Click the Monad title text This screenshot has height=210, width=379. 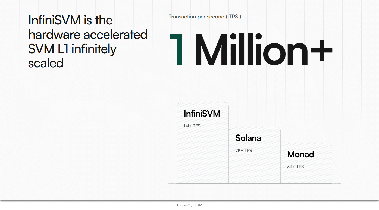tap(301, 154)
